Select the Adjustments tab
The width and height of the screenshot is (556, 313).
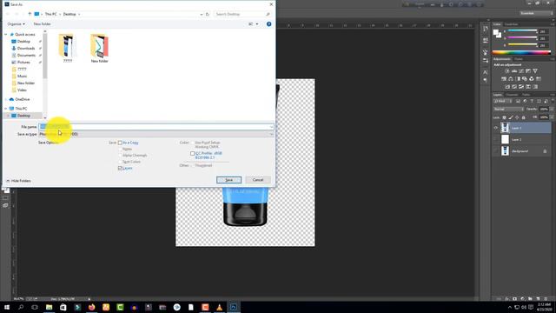(x=502, y=59)
